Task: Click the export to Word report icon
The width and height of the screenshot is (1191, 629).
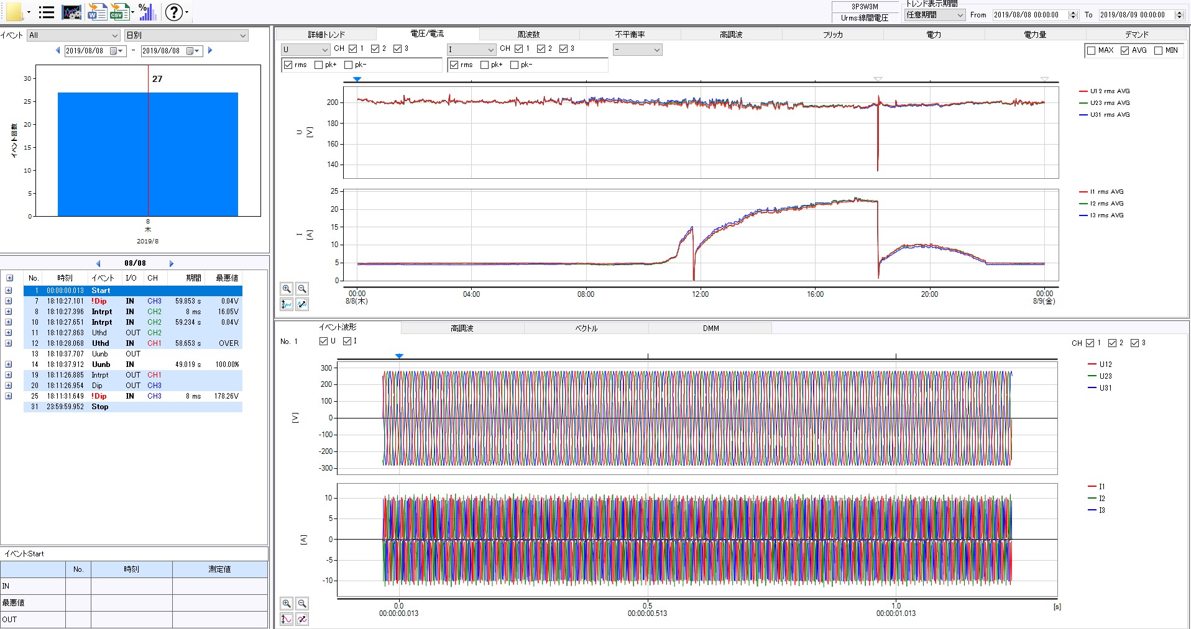Action: pos(96,12)
